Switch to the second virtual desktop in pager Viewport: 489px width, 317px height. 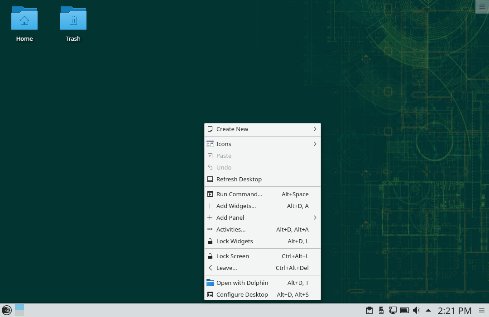coord(19,313)
